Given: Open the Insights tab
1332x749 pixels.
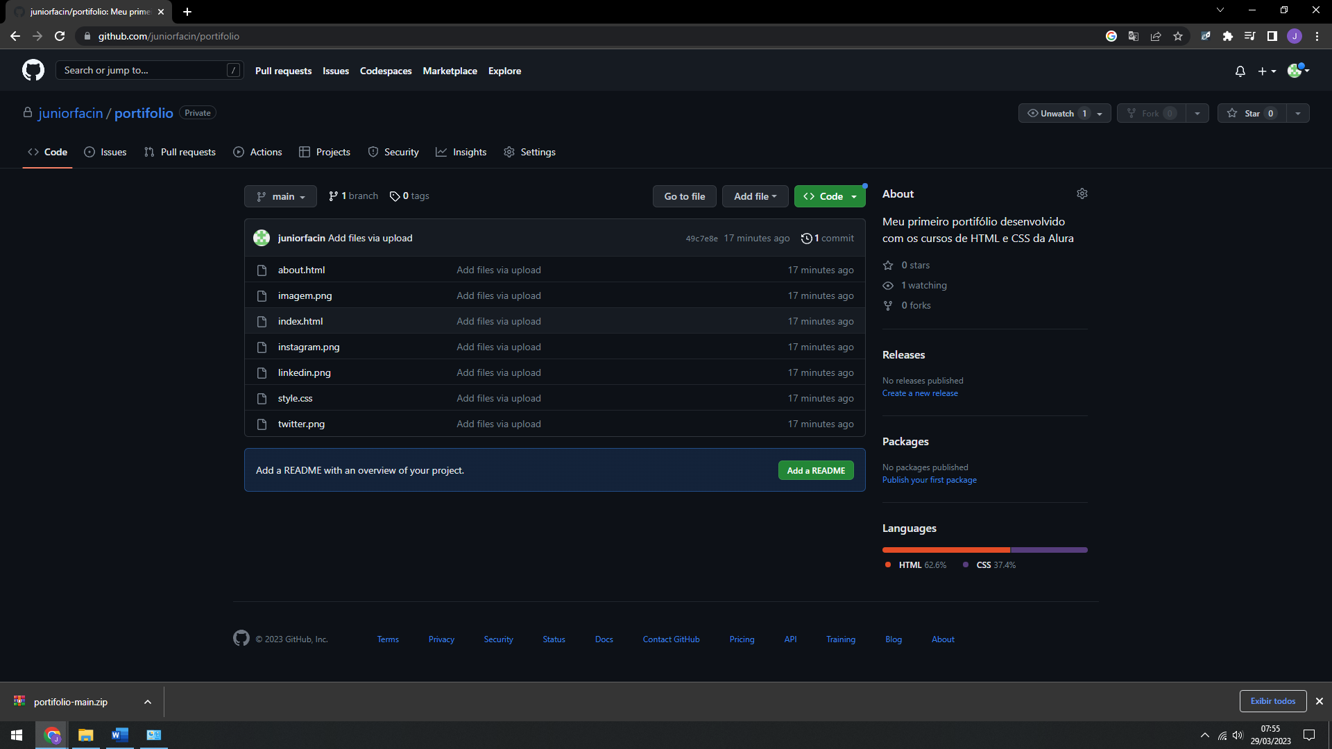Looking at the screenshot, I should (x=461, y=152).
